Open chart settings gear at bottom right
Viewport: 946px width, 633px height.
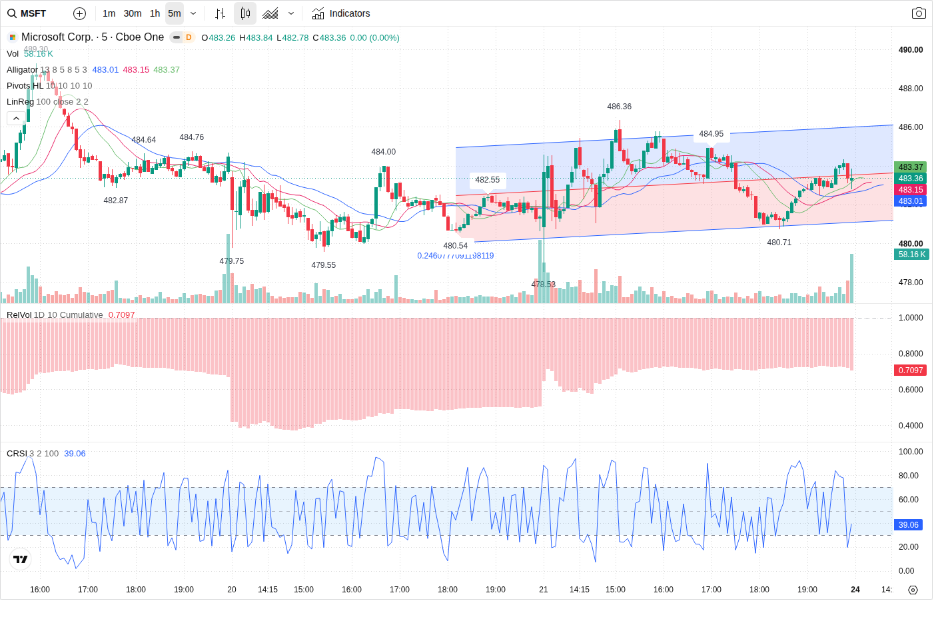coord(913,590)
